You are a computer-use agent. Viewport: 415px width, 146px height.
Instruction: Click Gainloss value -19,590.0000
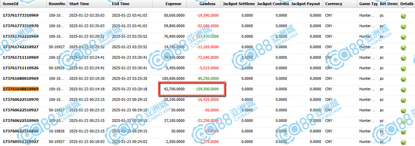tap(207, 16)
